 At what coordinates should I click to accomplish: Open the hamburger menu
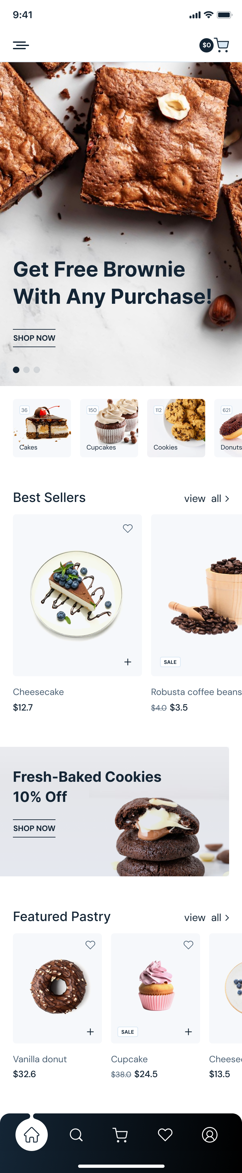click(21, 45)
